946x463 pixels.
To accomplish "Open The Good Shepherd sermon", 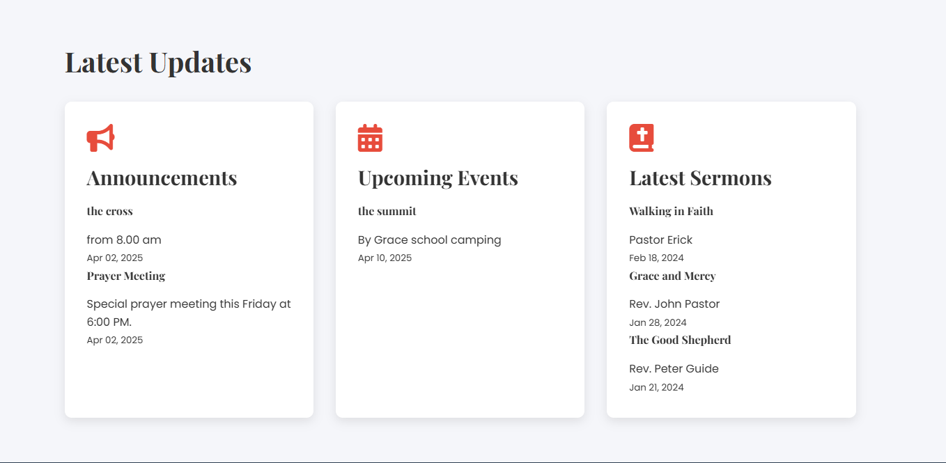I will [x=680, y=340].
